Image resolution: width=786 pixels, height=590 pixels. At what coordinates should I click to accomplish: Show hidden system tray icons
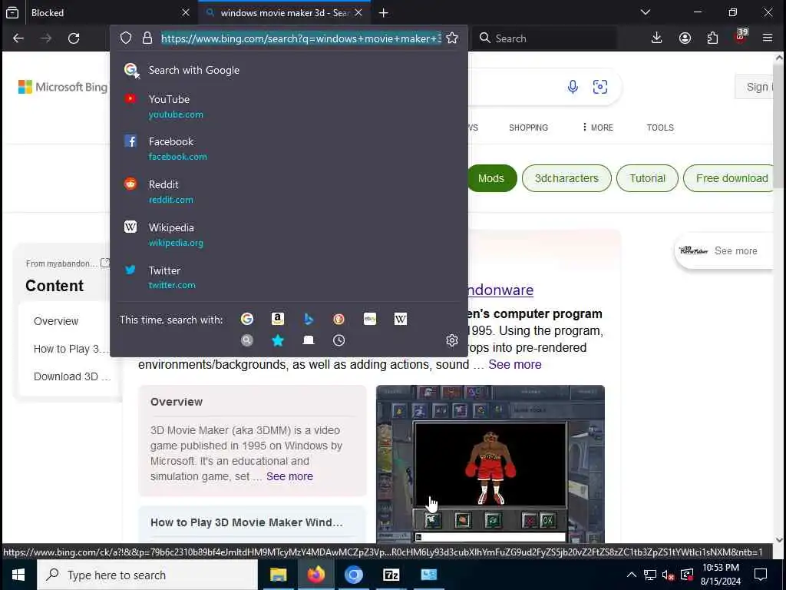click(x=632, y=575)
